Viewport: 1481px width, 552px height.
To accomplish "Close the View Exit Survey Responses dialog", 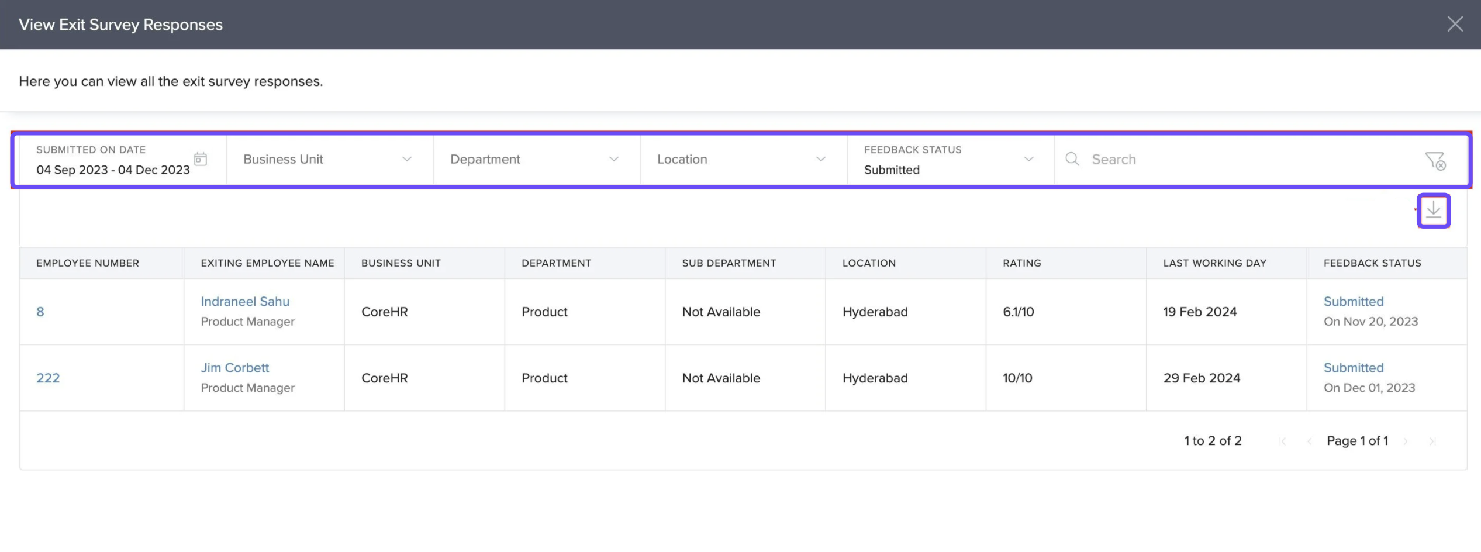I will click(1455, 24).
